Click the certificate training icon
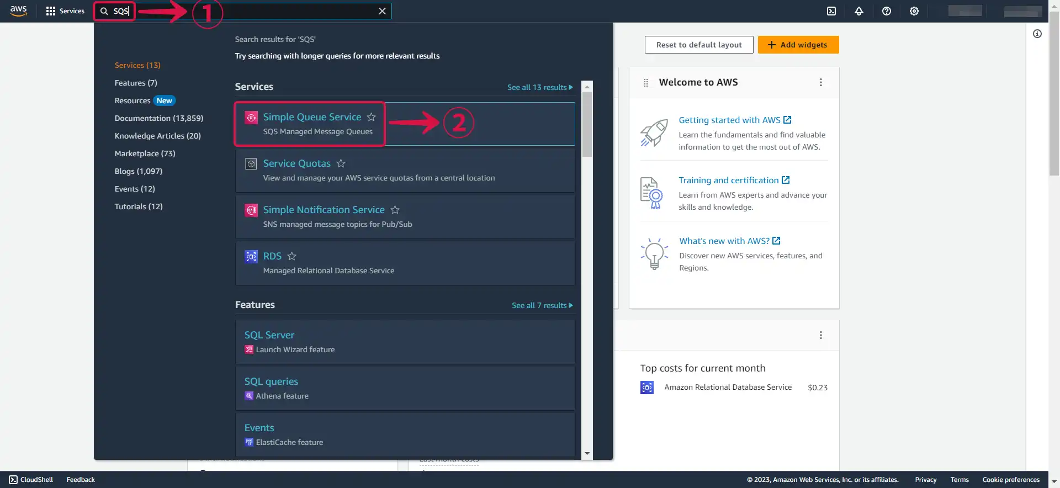Viewport: 1060px width, 488px height. pos(651,193)
